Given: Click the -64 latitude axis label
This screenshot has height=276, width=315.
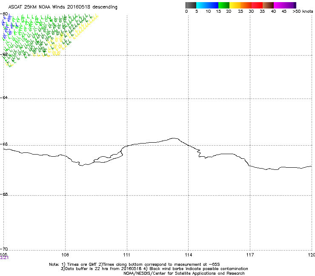Looking at the screenshot, I should [4, 98].
